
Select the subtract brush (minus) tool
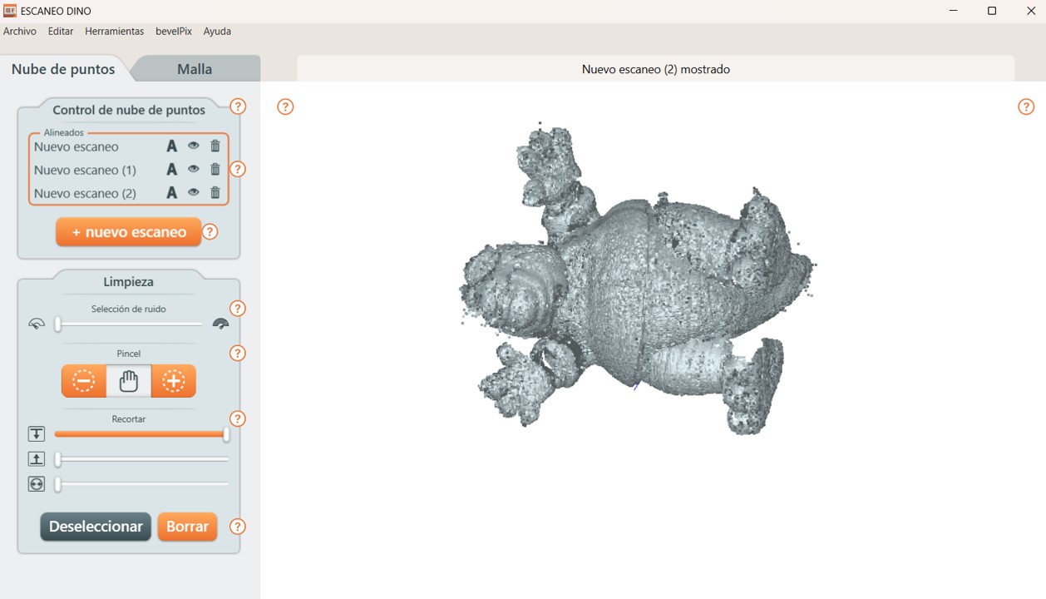84,381
